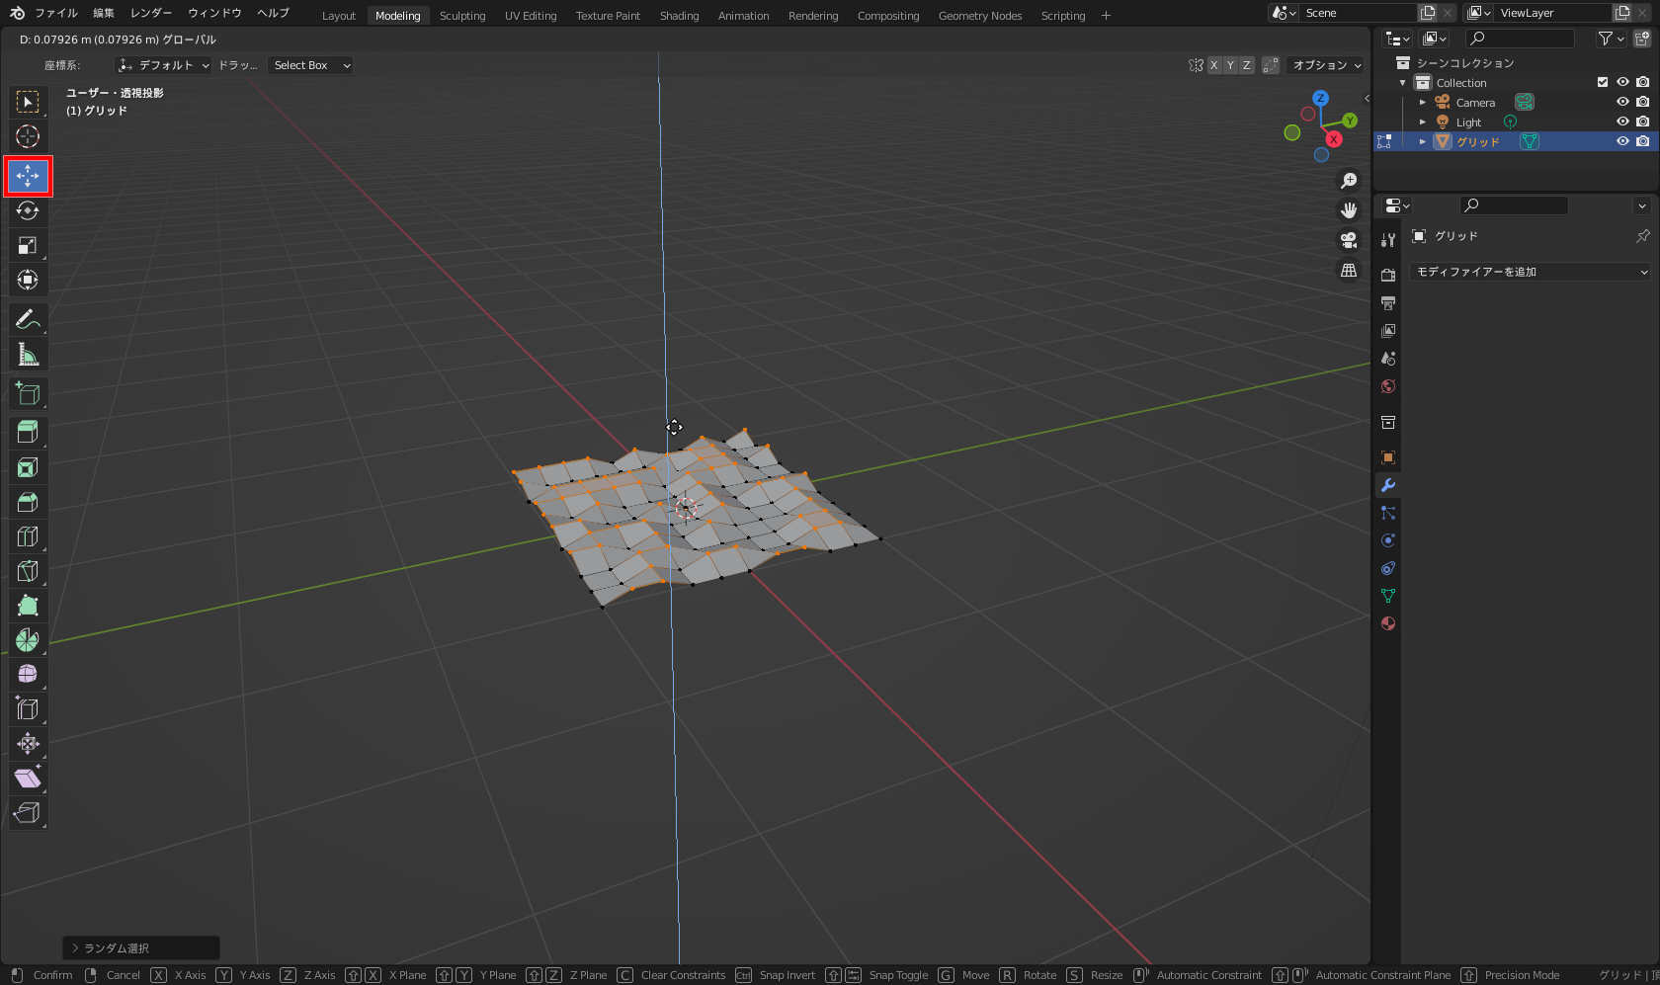Open the オプション dropdown

[1327, 65]
